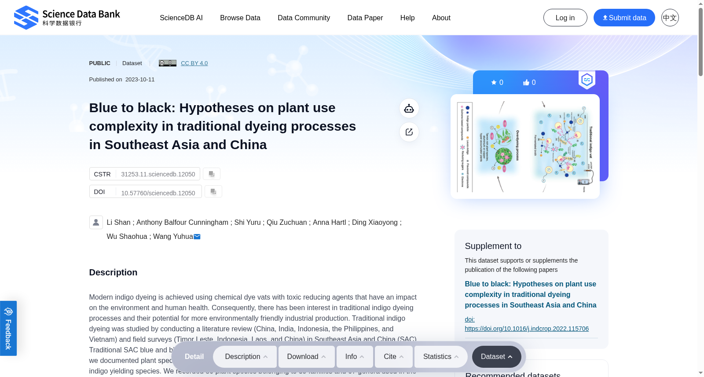Expand the Cite dropdown
The height and width of the screenshot is (377, 704).
tap(394, 356)
